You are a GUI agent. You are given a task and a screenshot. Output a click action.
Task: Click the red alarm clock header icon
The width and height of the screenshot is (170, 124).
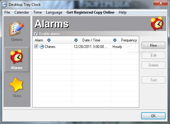(x=157, y=24)
